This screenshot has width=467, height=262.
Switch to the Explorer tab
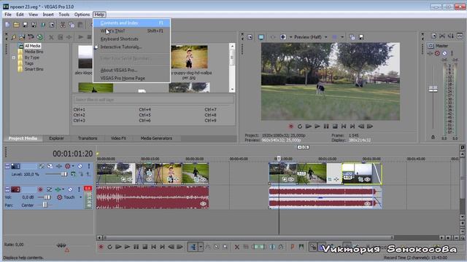click(x=56, y=138)
